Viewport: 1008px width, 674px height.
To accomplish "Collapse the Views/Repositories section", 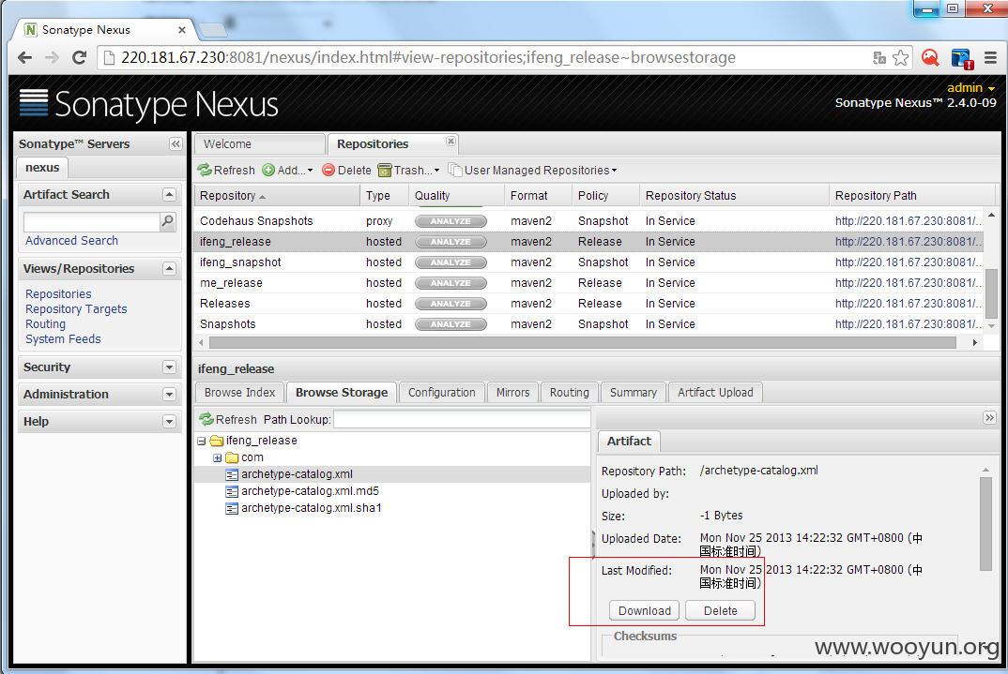I will [169, 268].
